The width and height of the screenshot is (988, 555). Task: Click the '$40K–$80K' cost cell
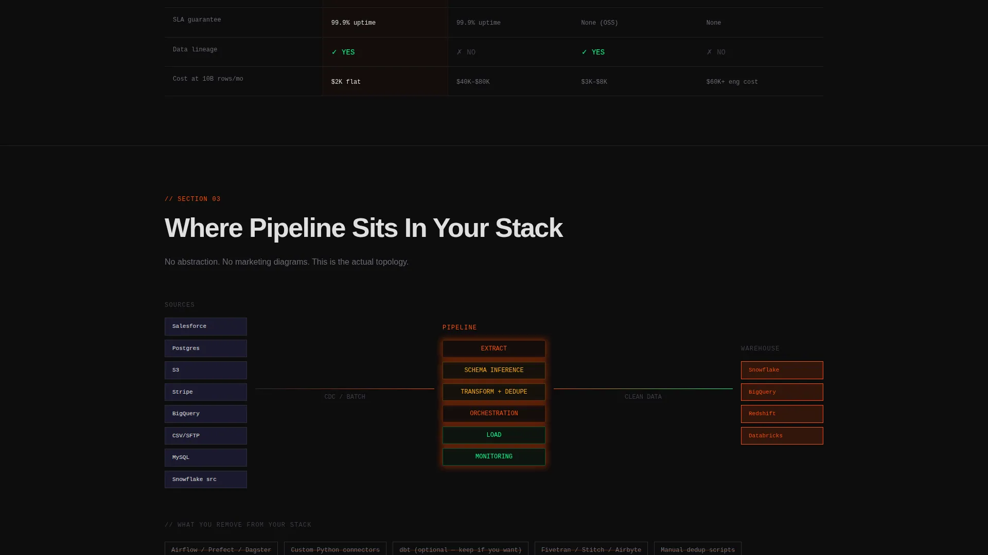tap(510, 82)
